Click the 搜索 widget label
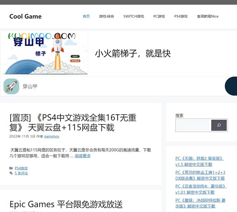Viewport: 237px width, 212px height. pyautogui.click(x=179, y=116)
